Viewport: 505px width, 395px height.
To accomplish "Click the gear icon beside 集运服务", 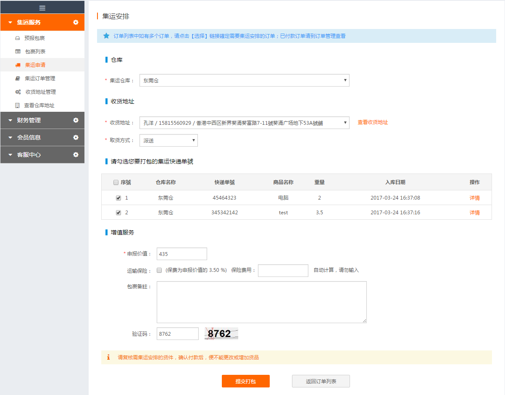I will pyautogui.click(x=76, y=22).
